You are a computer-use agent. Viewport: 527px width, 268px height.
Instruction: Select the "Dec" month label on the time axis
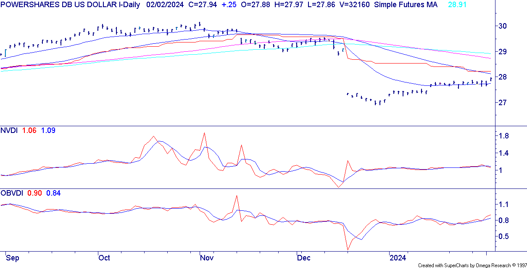tap(304, 257)
